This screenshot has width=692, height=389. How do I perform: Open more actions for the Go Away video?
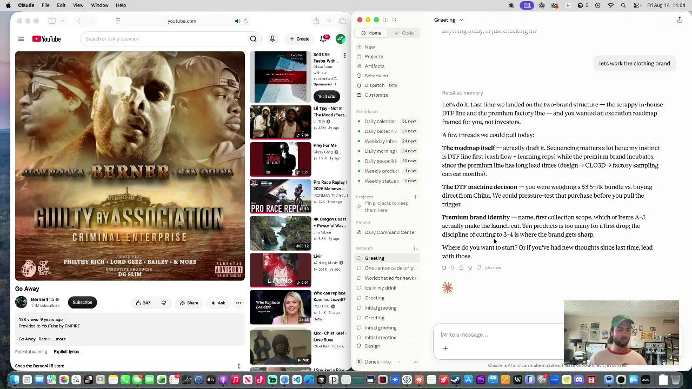238,303
